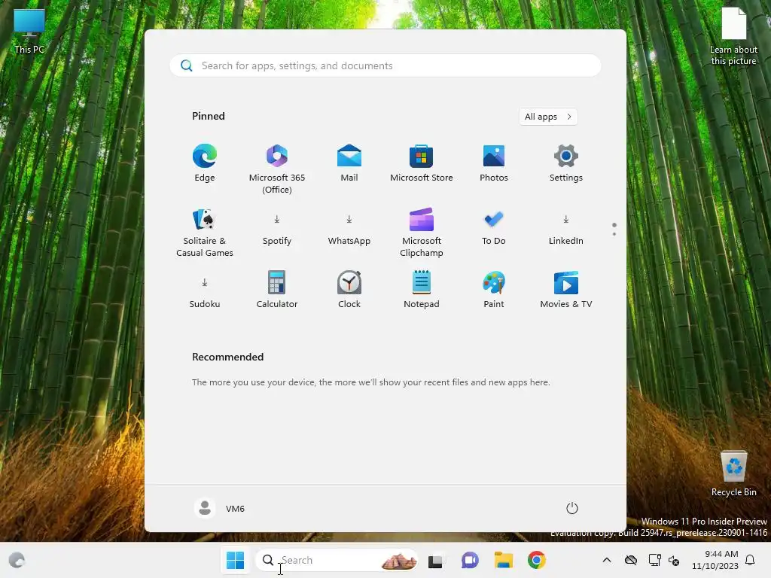Click the network status tray icon

(654, 560)
